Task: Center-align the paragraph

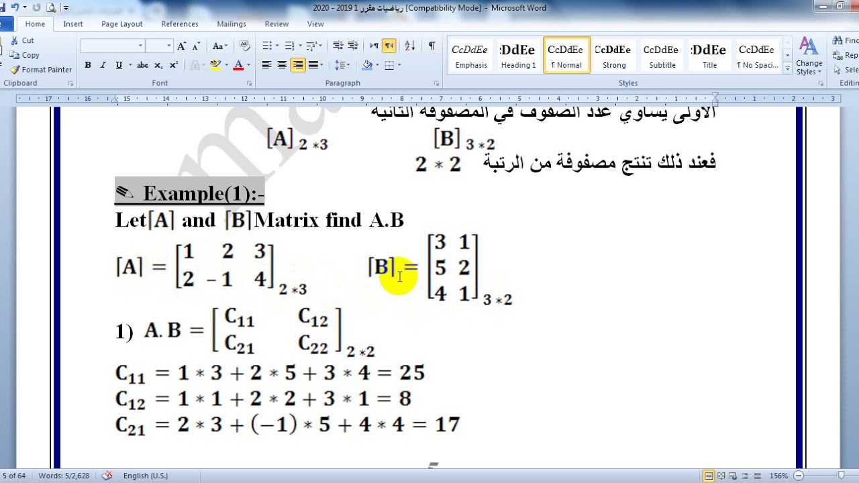Action: pyautogui.click(x=282, y=65)
